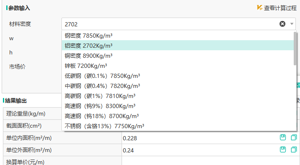
Task: Copy the 单位内面积 value 0.228
Action: 294,137
